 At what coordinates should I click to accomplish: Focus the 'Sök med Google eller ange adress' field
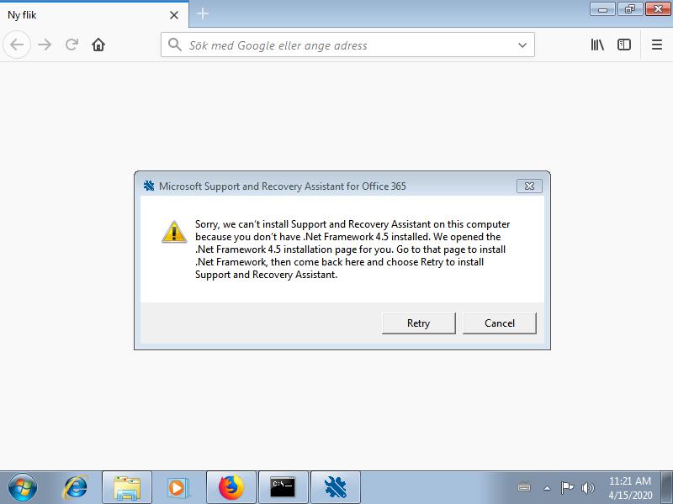pyautogui.click(x=347, y=45)
